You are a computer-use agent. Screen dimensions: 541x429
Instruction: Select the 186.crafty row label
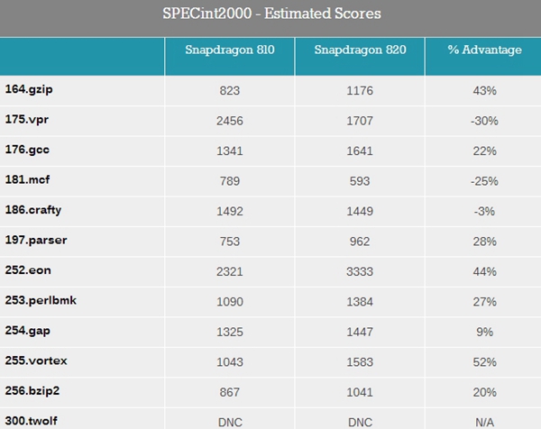point(30,210)
